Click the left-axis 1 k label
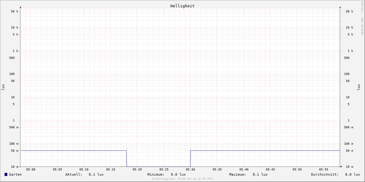The image size is (365, 182). (16, 51)
